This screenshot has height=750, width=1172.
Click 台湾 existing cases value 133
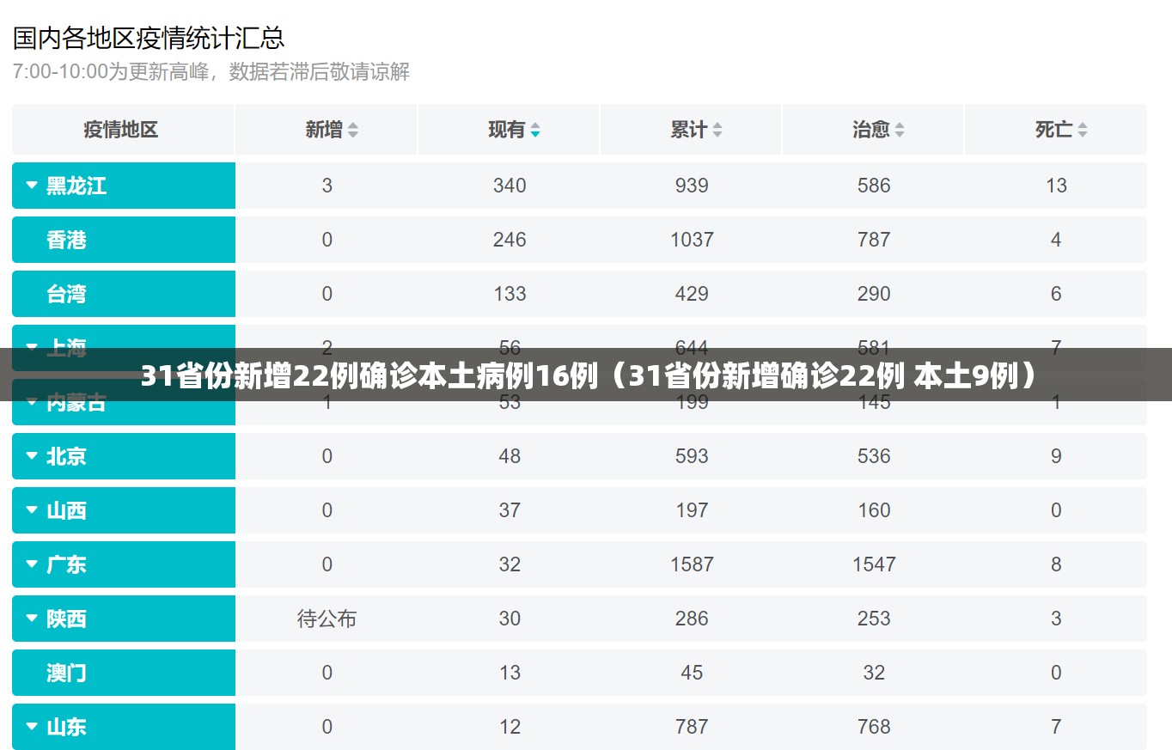pos(510,294)
